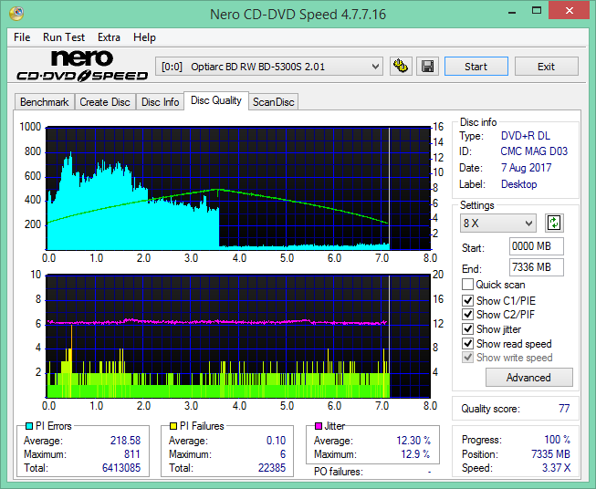596x489 pixels.
Task: Click Jitter maximum 12.9 %
Action: [415, 453]
